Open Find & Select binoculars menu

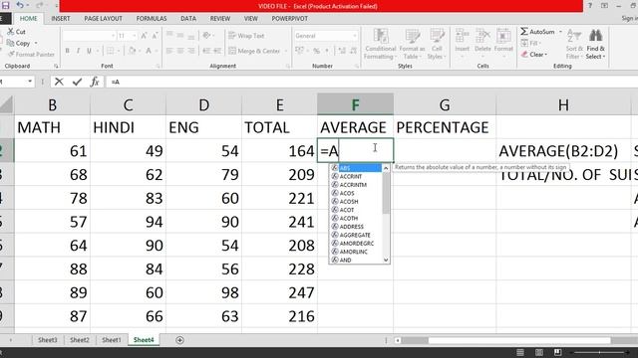[x=596, y=44]
